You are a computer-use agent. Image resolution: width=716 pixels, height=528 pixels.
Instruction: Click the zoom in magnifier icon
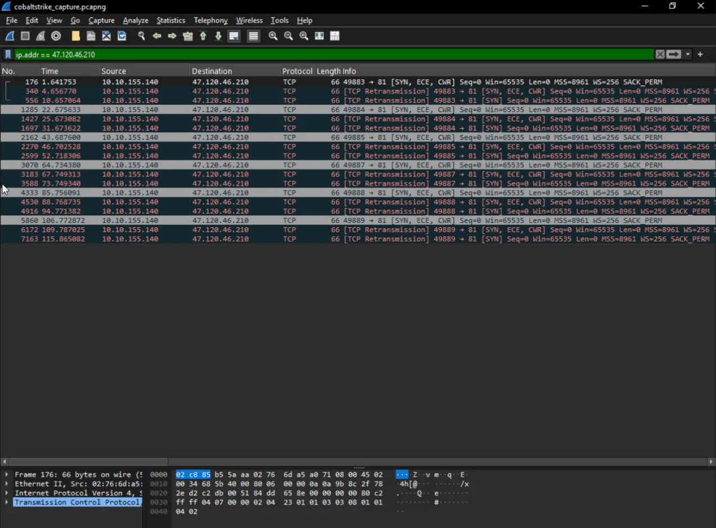(273, 36)
